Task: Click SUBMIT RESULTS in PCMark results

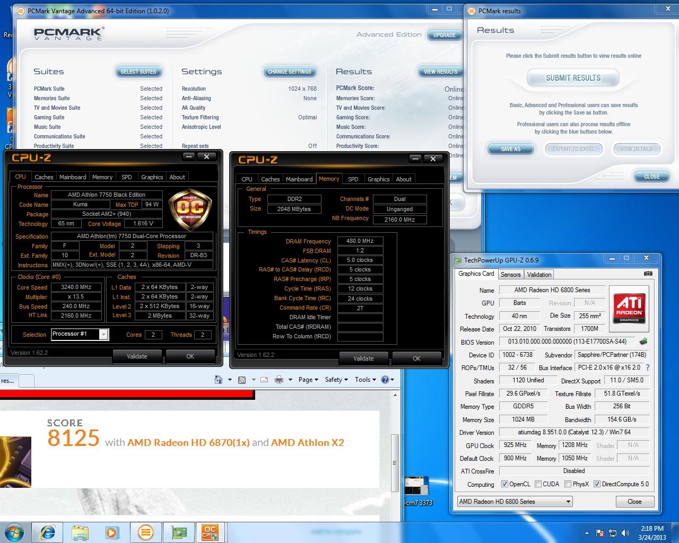Action: click(573, 78)
